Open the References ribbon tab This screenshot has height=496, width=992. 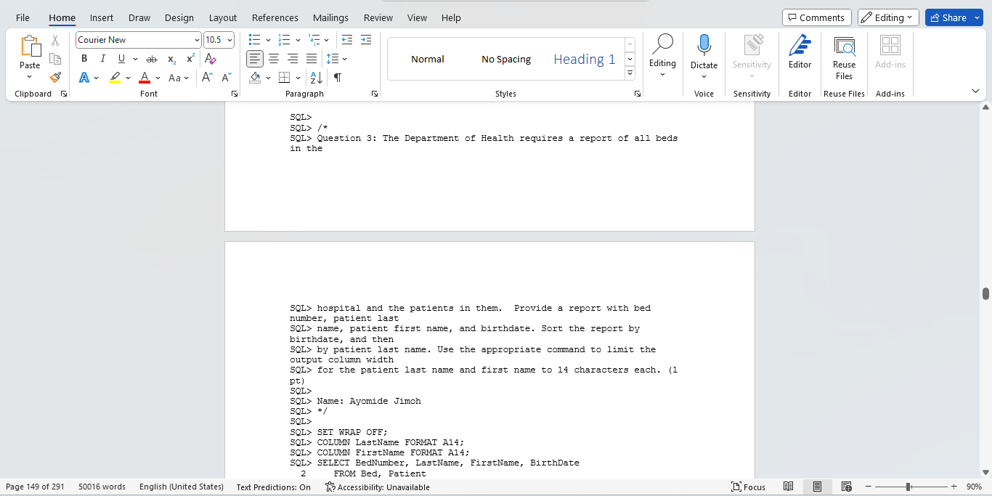275,17
